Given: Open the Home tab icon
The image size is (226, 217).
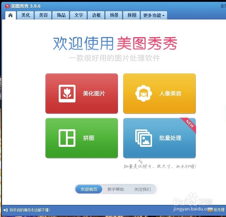Looking at the screenshot, I should (11, 15).
